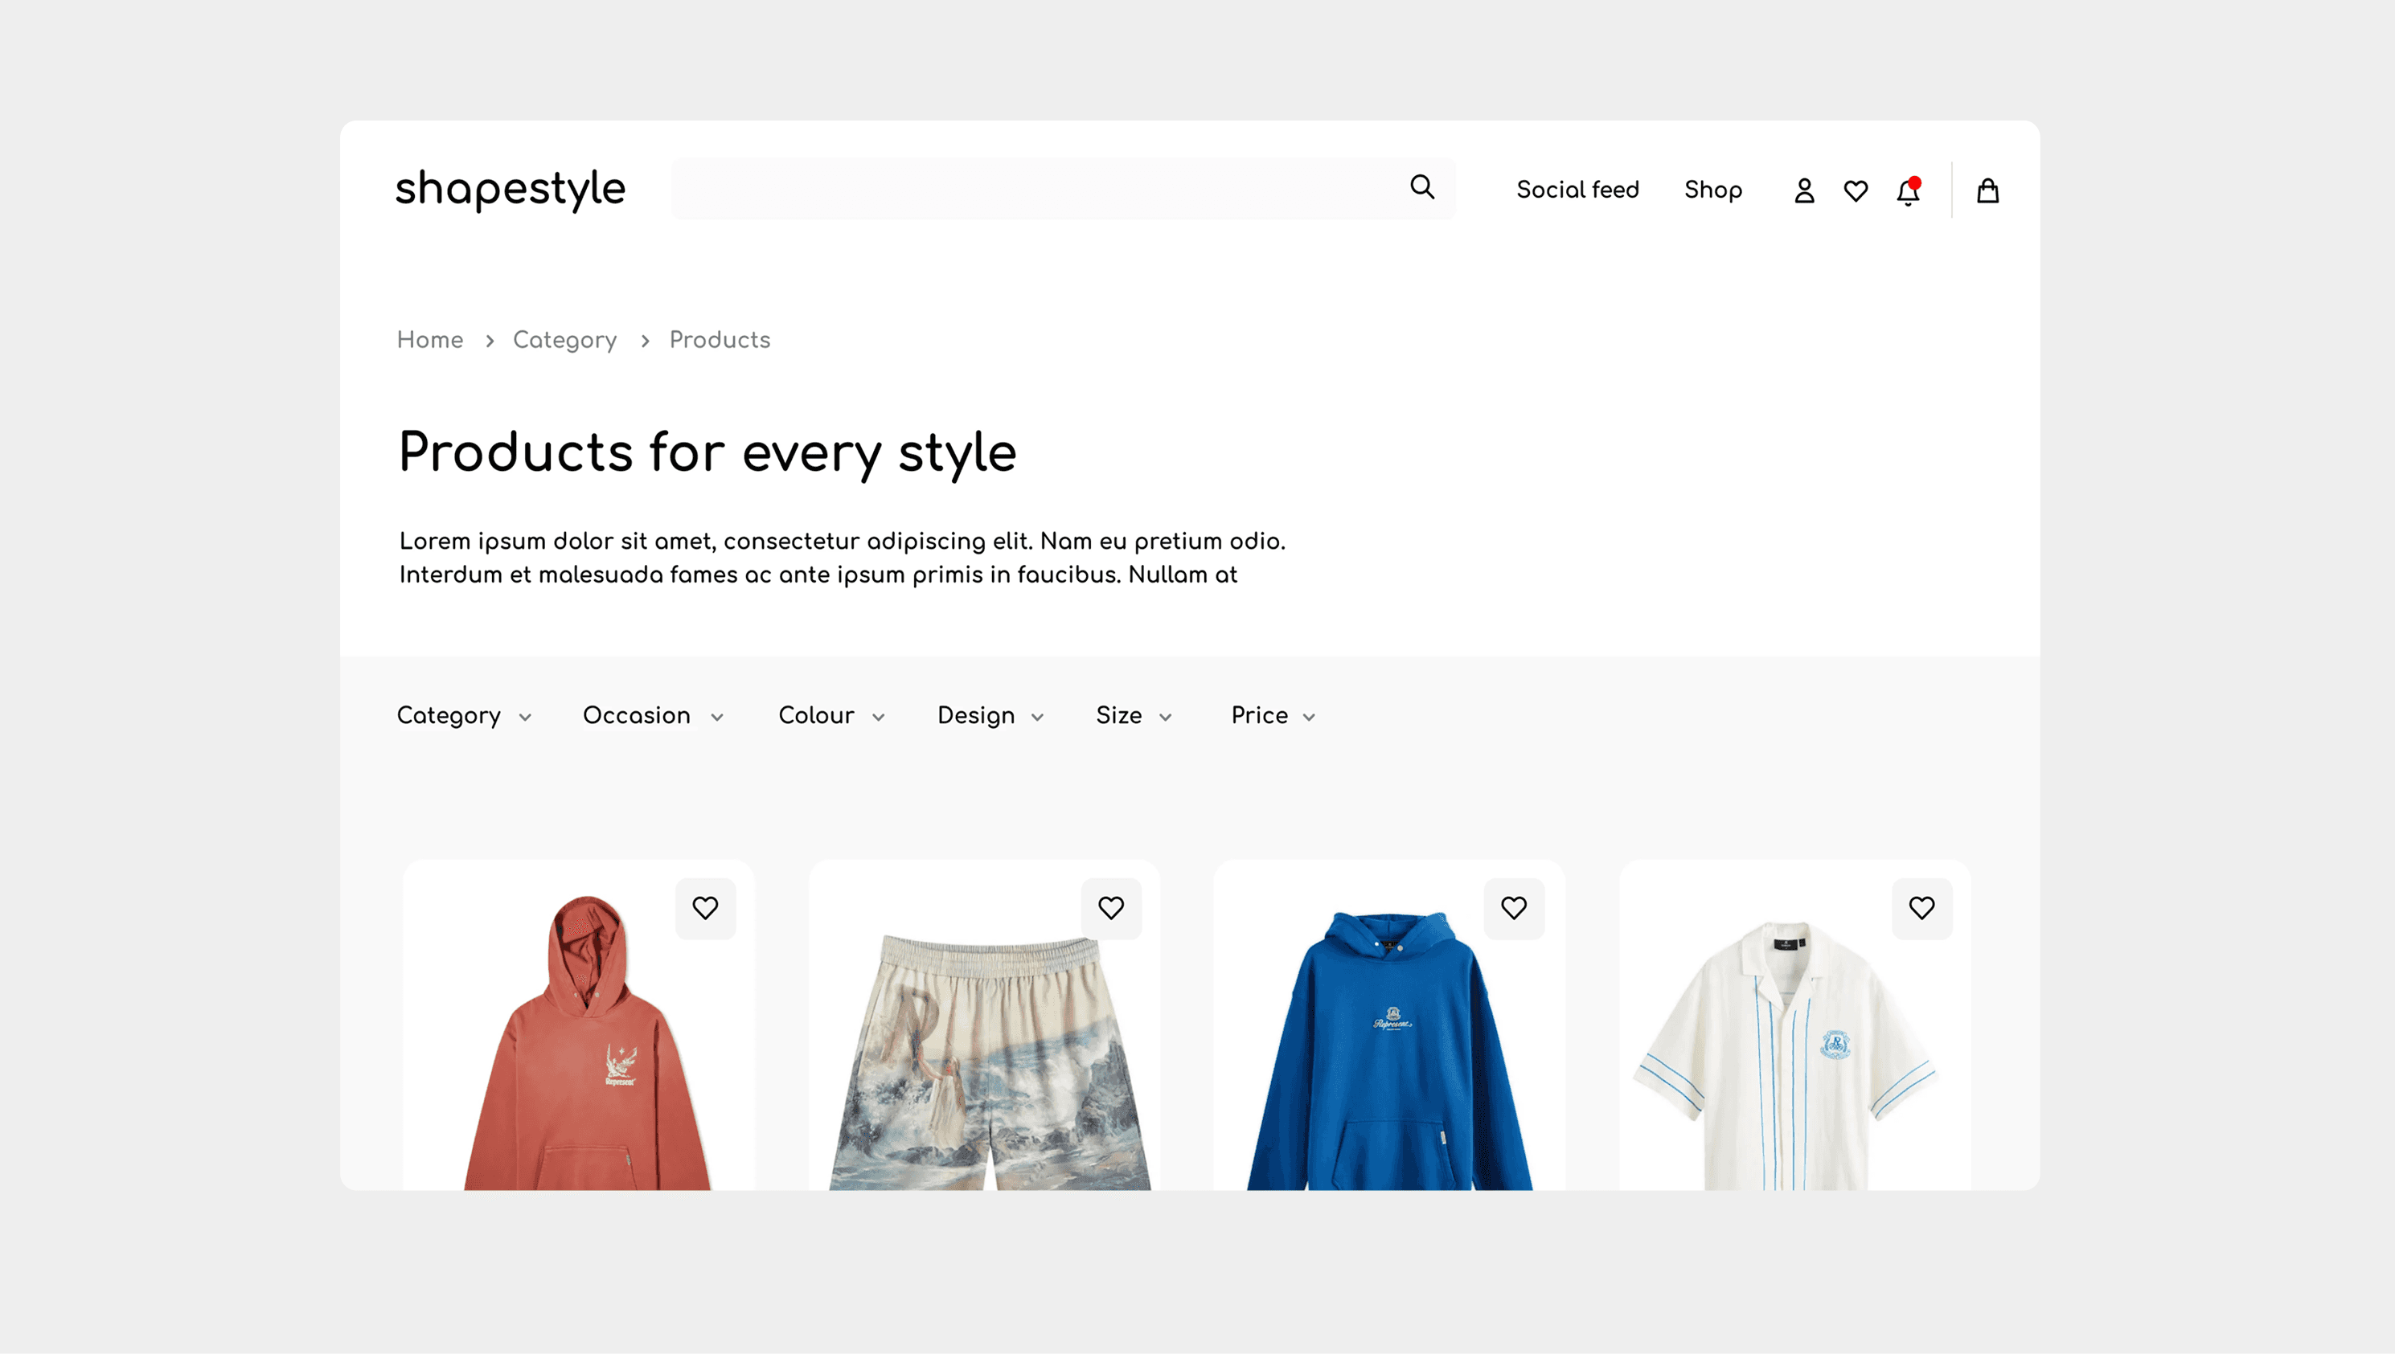The width and height of the screenshot is (2395, 1354).
Task: Favorite the red hoodie with heart
Action: 705,908
